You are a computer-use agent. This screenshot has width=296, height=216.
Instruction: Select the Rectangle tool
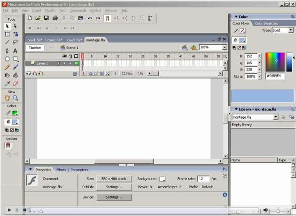[x=16, y=59]
